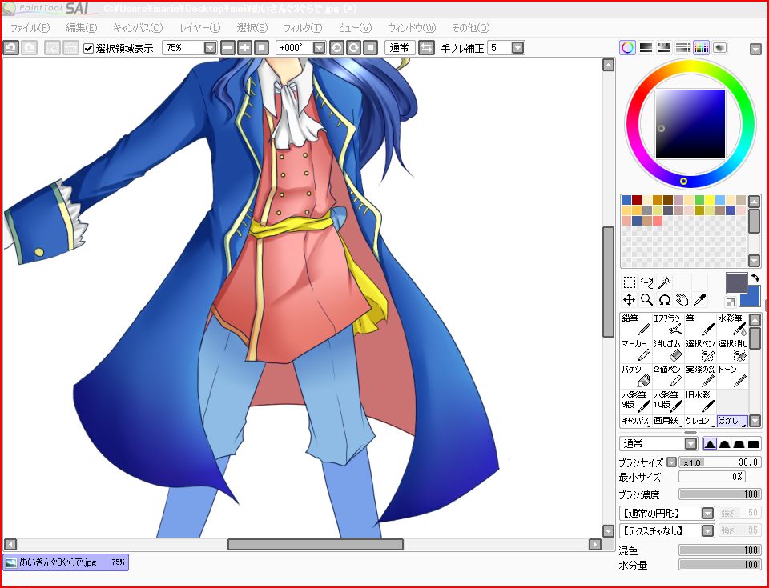
Task: Select the ぼかし blur tool
Action: click(731, 421)
